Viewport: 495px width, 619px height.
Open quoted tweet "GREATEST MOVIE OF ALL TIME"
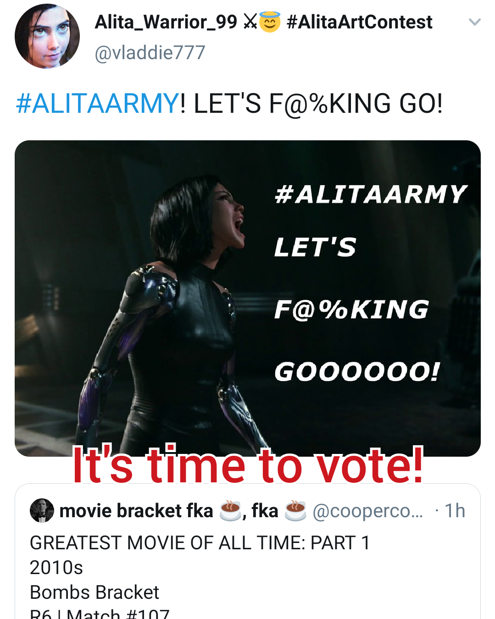pyautogui.click(x=200, y=543)
